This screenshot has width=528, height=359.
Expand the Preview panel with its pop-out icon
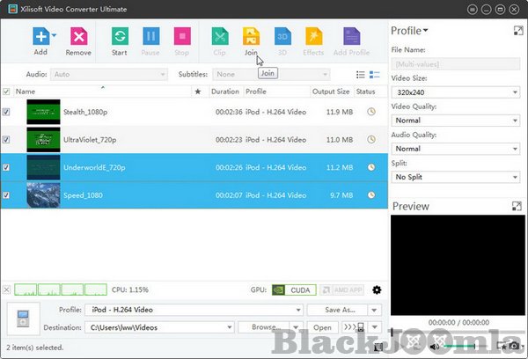pyautogui.click(x=517, y=206)
